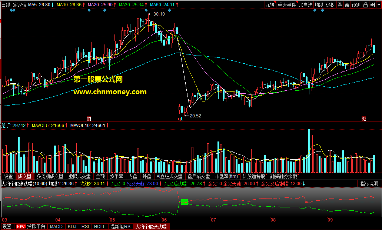Image resolution: width=382 pixels, height=230 pixels.
Task: Click the 死叉天数: 73.00 value
Action: 142,184
